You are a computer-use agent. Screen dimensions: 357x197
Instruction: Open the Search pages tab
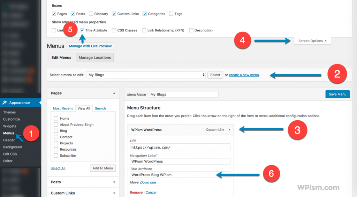(100, 108)
